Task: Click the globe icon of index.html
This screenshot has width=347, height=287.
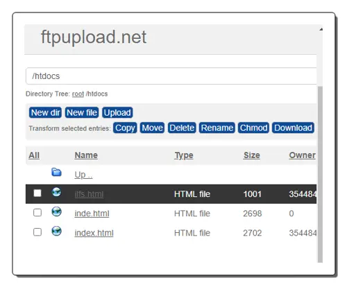Action: (56, 231)
